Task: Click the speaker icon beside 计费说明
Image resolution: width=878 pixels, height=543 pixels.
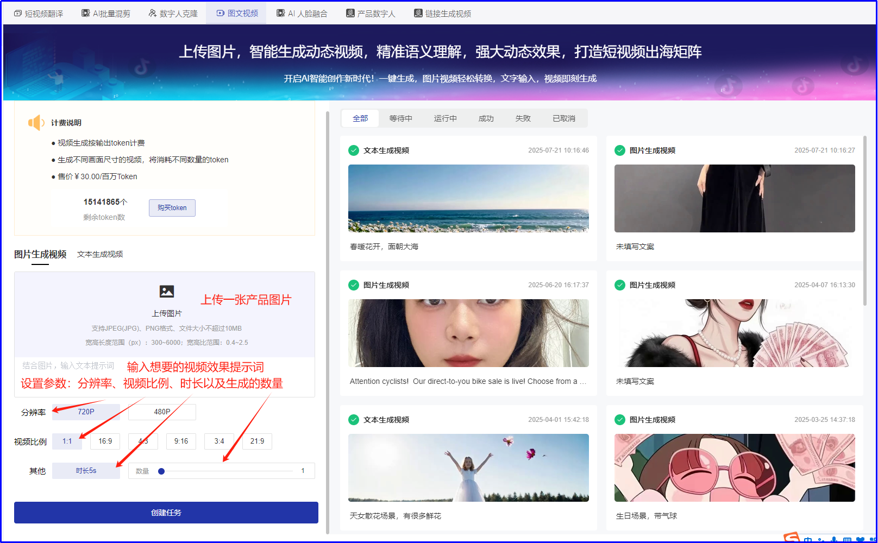Action: click(36, 122)
